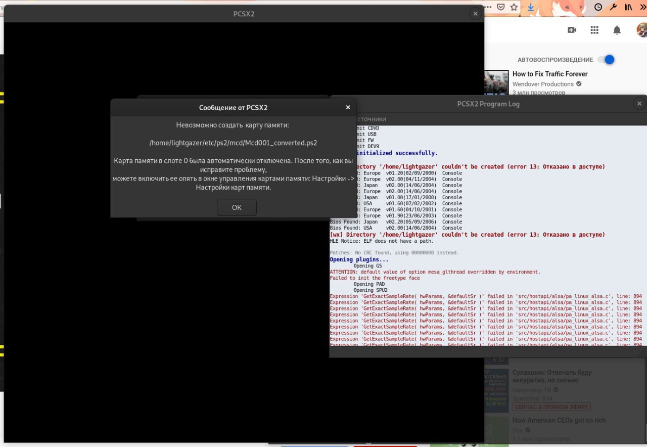
Task: Save page to Pocket icon
Action: pyautogui.click(x=501, y=7)
